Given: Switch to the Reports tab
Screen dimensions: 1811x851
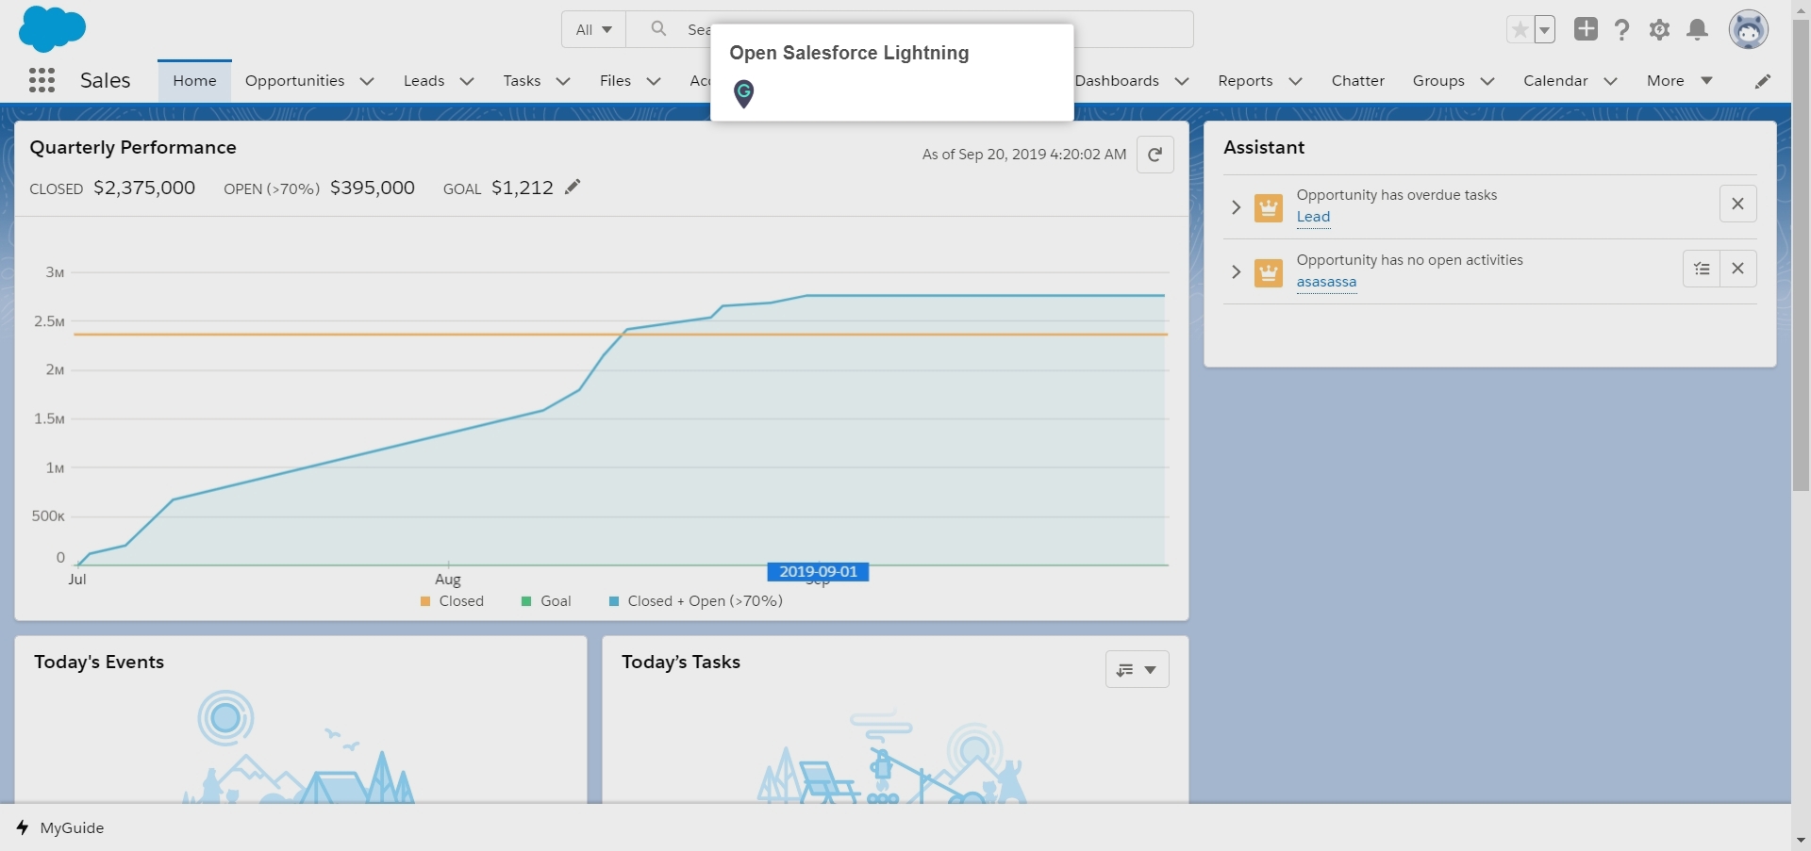Looking at the screenshot, I should [x=1245, y=81].
